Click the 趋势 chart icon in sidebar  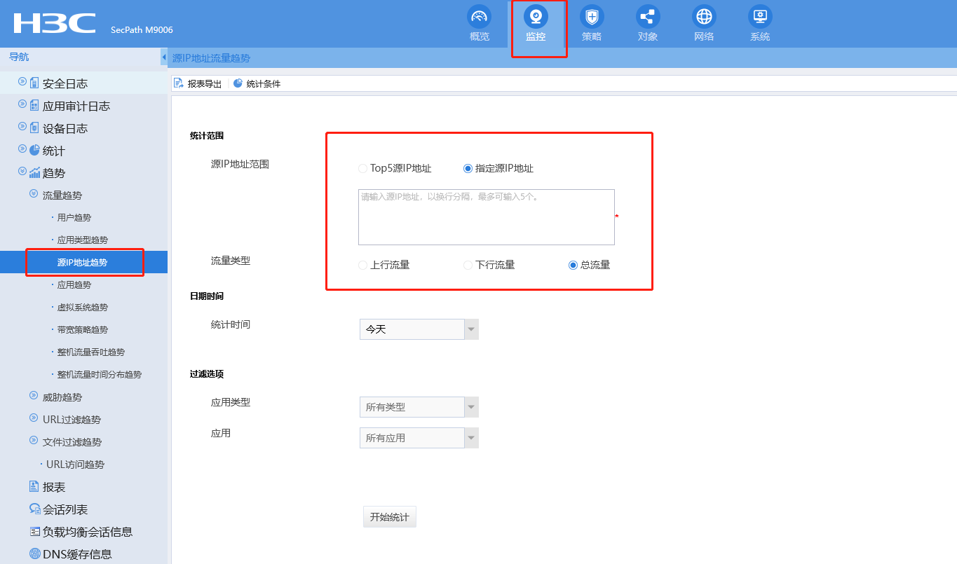click(x=34, y=172)
